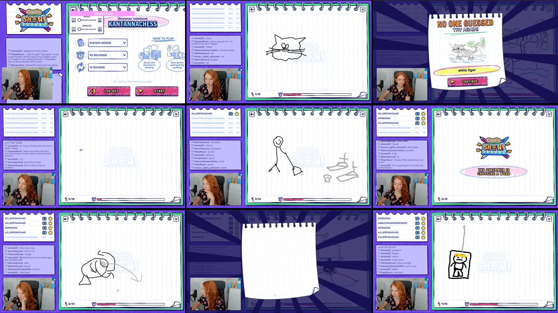Toggle the speaker icon in the 3/10 round panel
Viewport: 558px width, 313px height.
252,114
